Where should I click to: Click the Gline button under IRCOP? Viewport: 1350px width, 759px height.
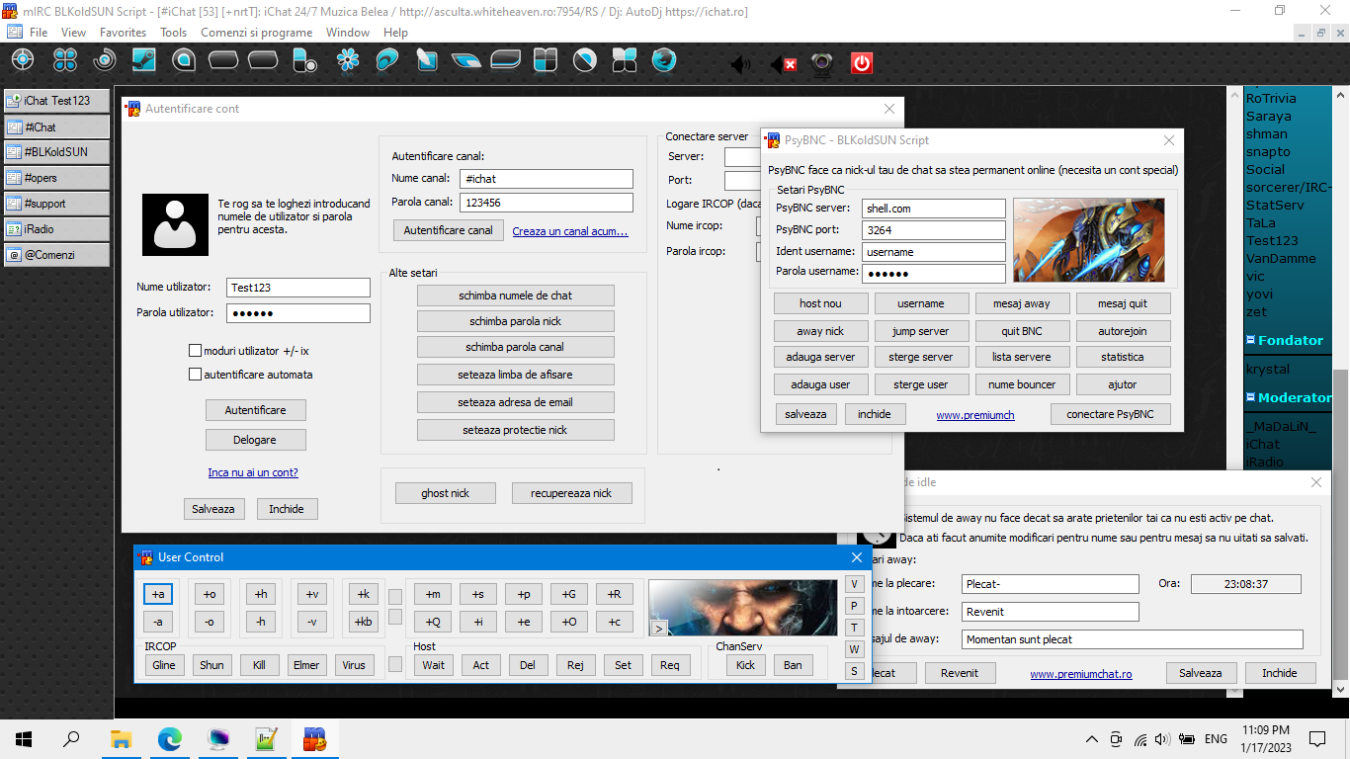[164, 665]
